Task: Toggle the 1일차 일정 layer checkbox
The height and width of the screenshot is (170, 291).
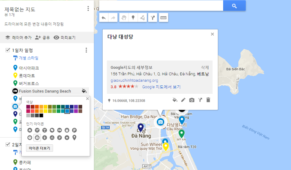Action: pos(7,50)
